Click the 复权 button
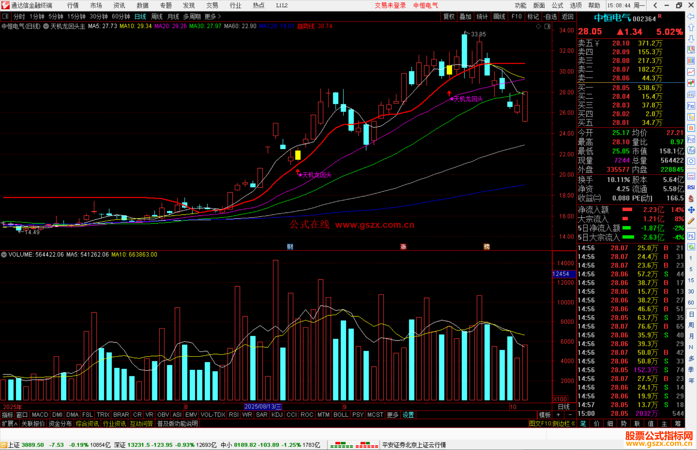 pyautogui.click(x=449, y=16)
